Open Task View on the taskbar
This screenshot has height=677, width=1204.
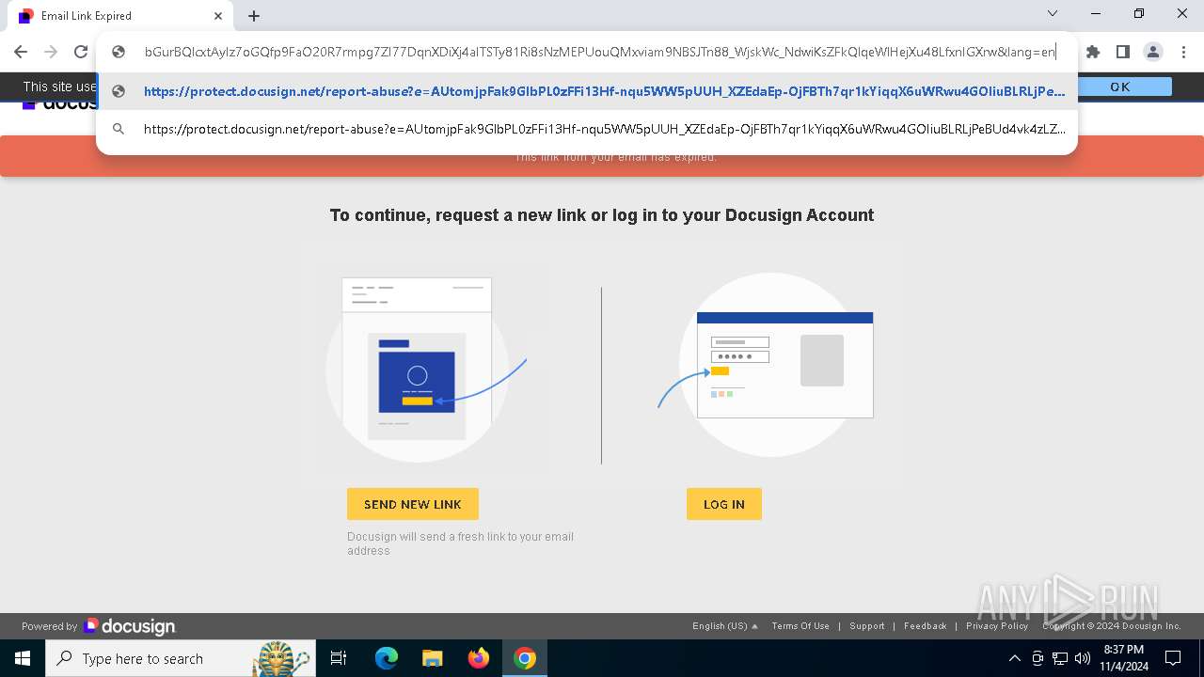click(339, 658)
